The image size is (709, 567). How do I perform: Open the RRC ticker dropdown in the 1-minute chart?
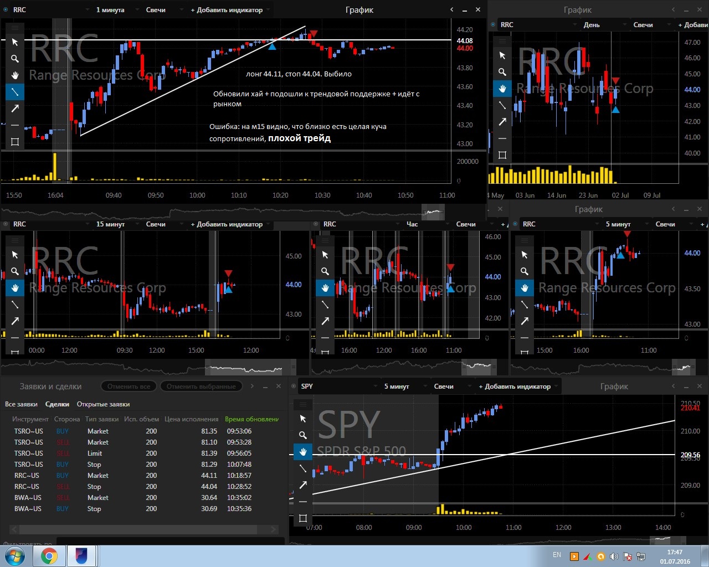[x=52, y=10]
